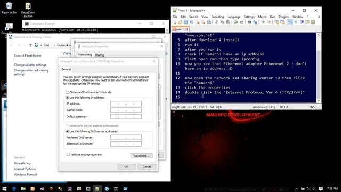The image size is (341, 192).
Task: Click the New file icon in Notepad++
Action: [x=174, y=22]
